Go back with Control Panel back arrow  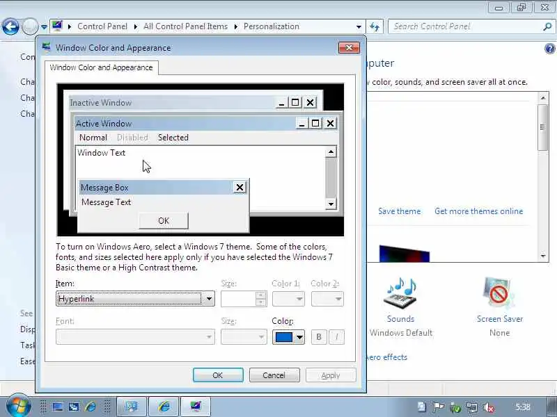tap(10, 26)
